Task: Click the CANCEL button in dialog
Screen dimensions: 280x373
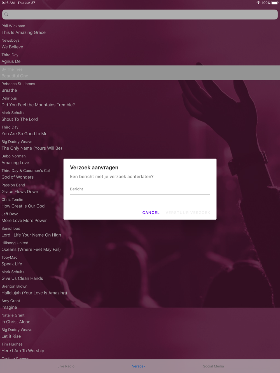Action: click(x=151, y=213)
